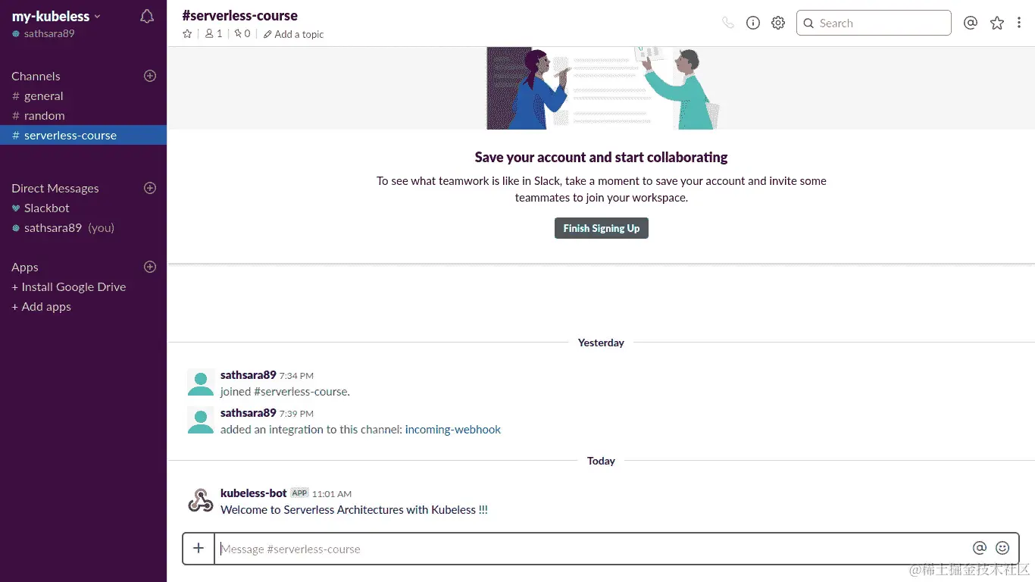Click the Finish Signing Up button
Viewport: 1035px width, 582px height.
(602, 228)
